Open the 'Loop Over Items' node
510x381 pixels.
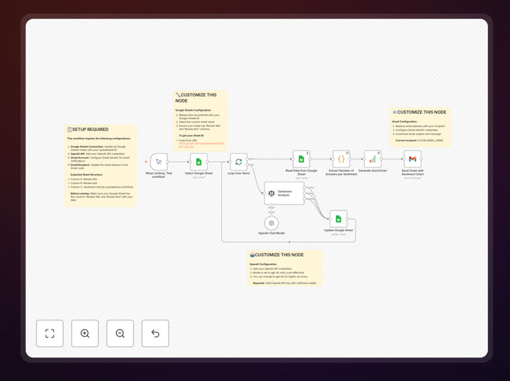point(239,162)
